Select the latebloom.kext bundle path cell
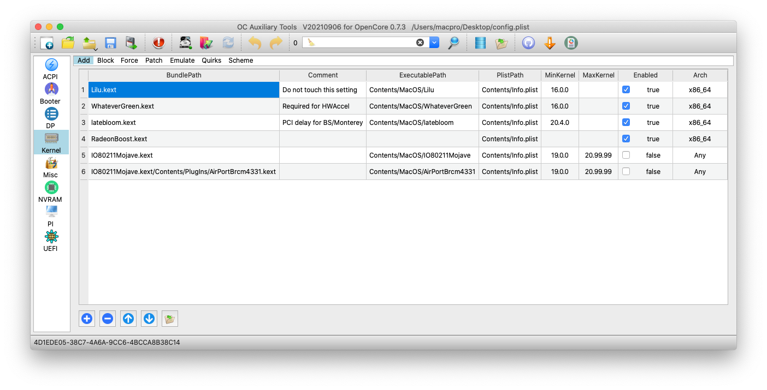The height and width of the screenshot is (390, 767). click(x=184, y=122)
